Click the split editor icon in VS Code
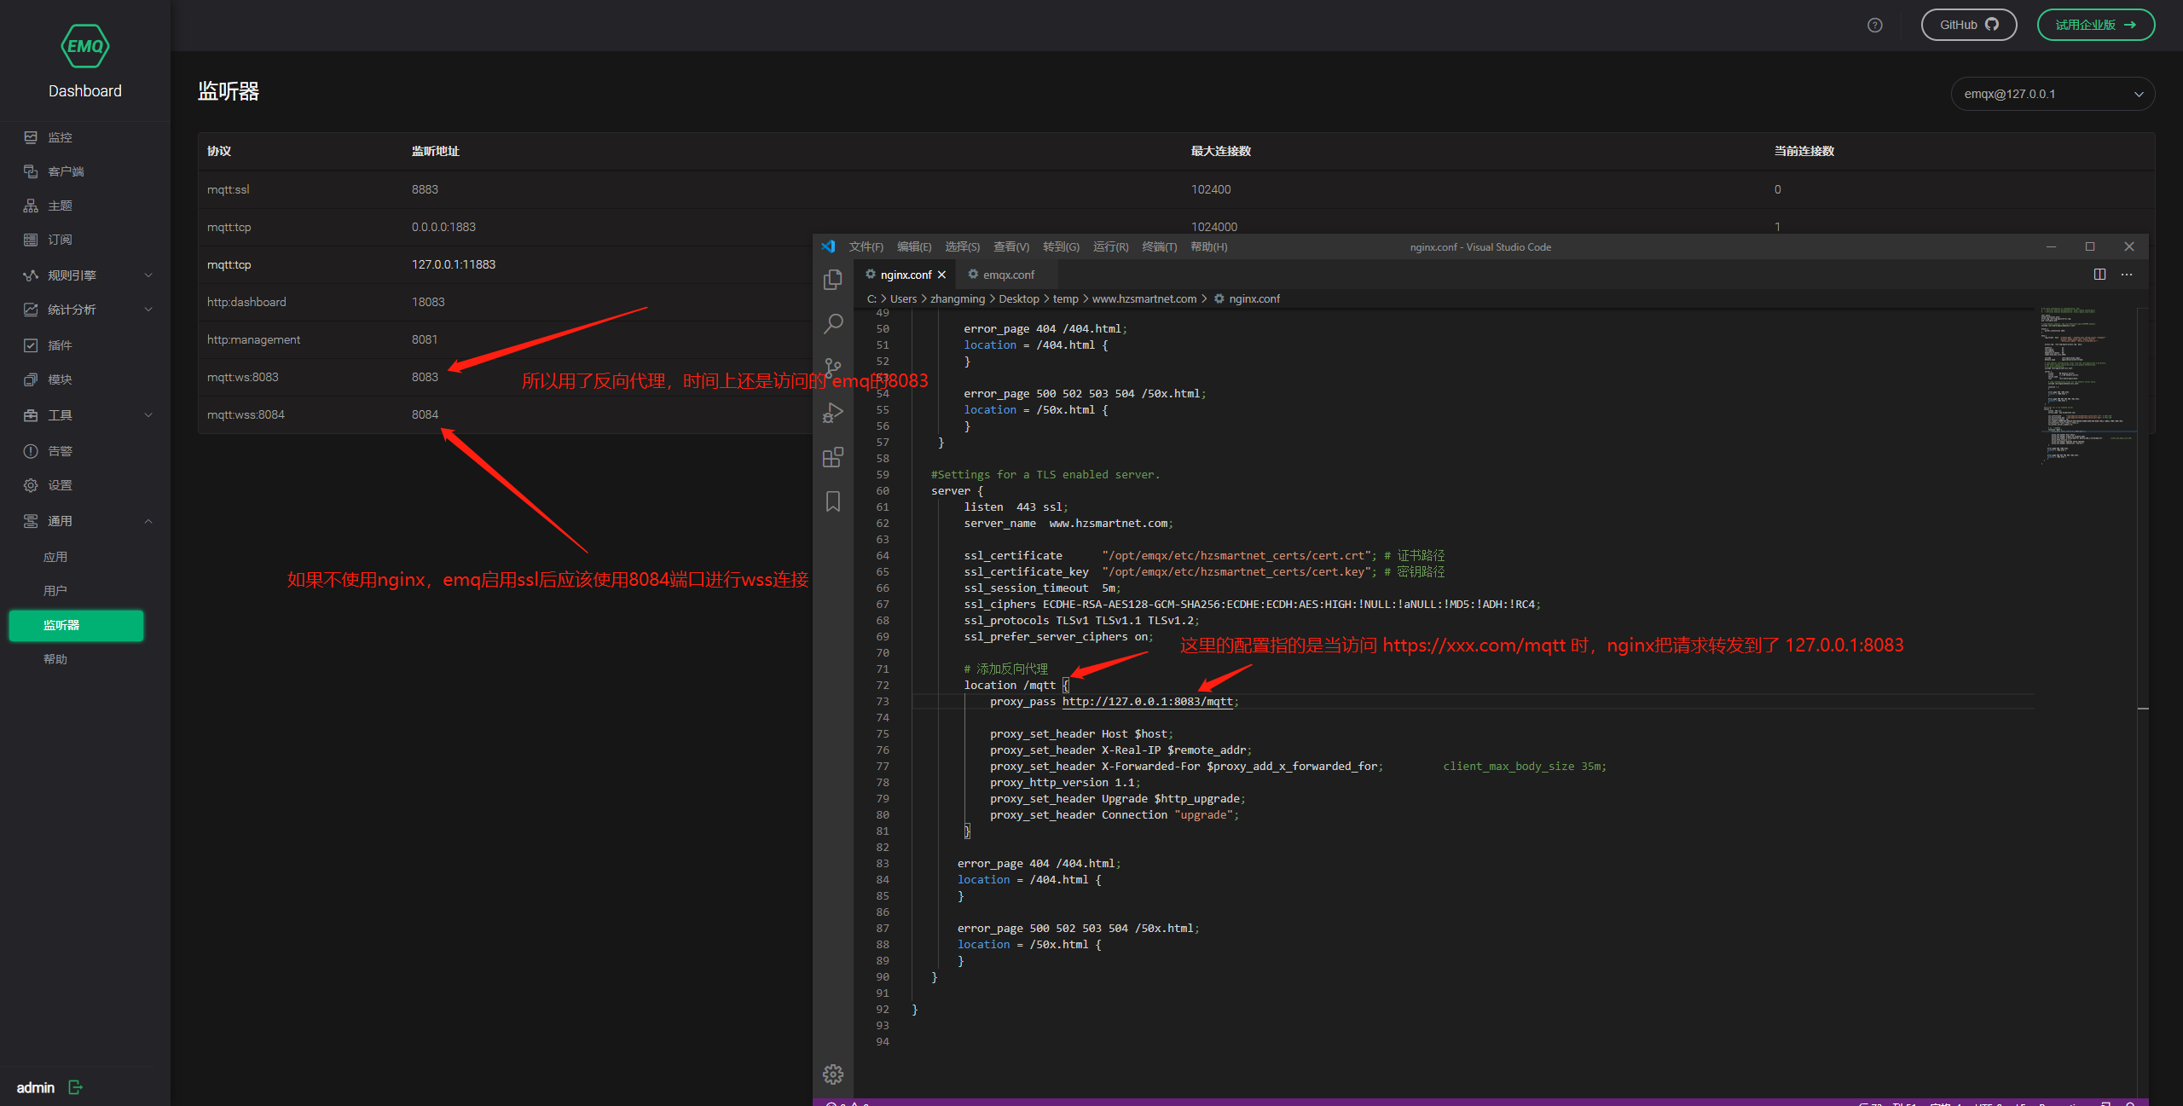 click(2099, 275)
